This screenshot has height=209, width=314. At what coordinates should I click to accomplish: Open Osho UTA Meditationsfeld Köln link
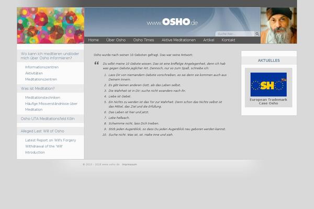pyautogui.click(x=48, y=119)
